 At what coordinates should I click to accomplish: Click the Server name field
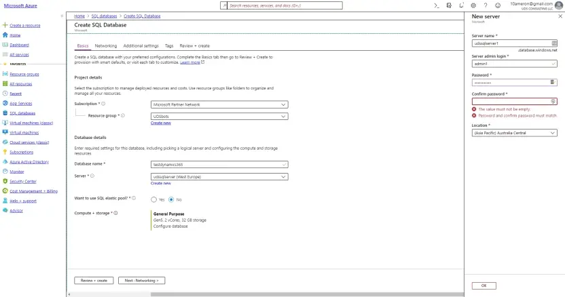515,43
